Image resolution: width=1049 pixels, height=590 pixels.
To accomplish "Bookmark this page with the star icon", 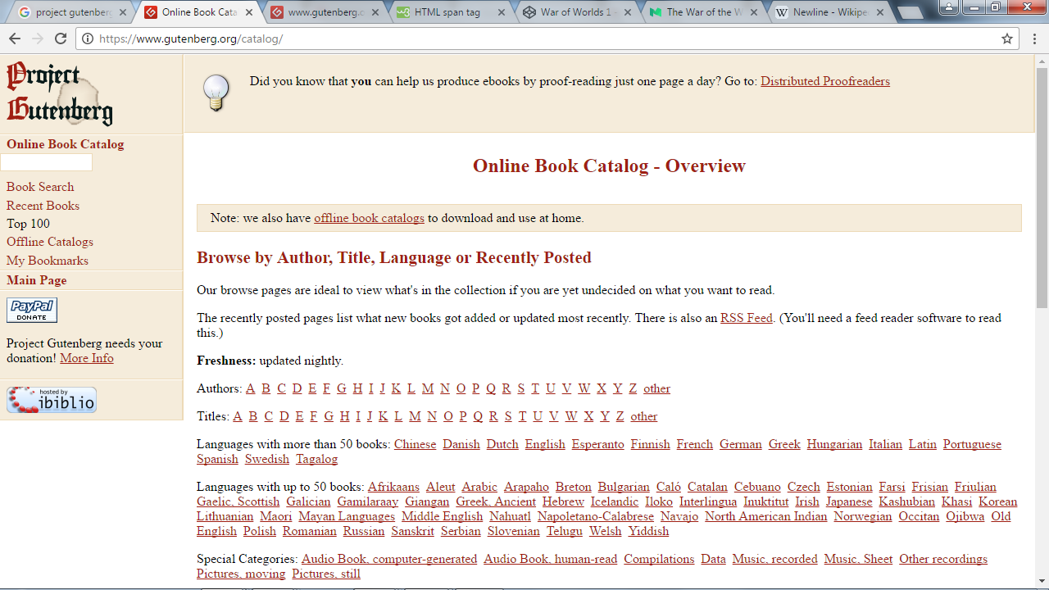I will click(x=1007, y=39).
